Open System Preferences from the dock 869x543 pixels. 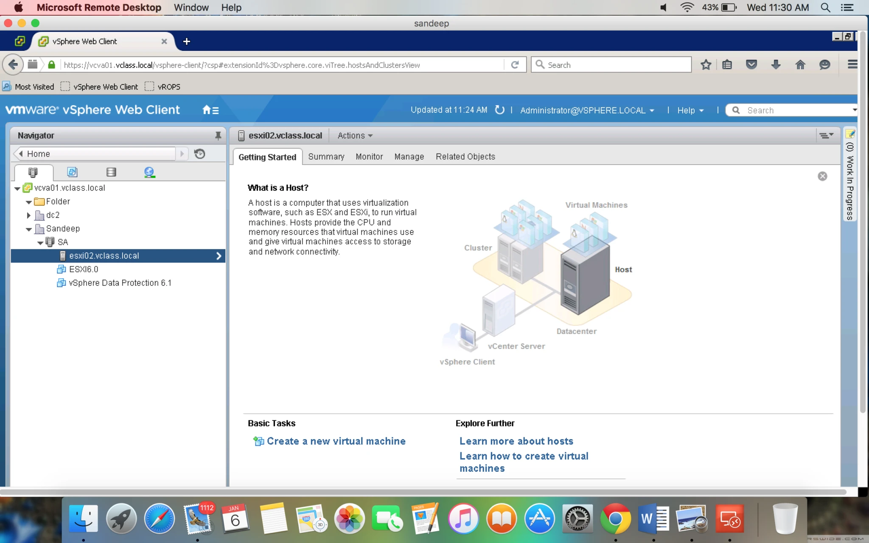click(x=577, y=518)
